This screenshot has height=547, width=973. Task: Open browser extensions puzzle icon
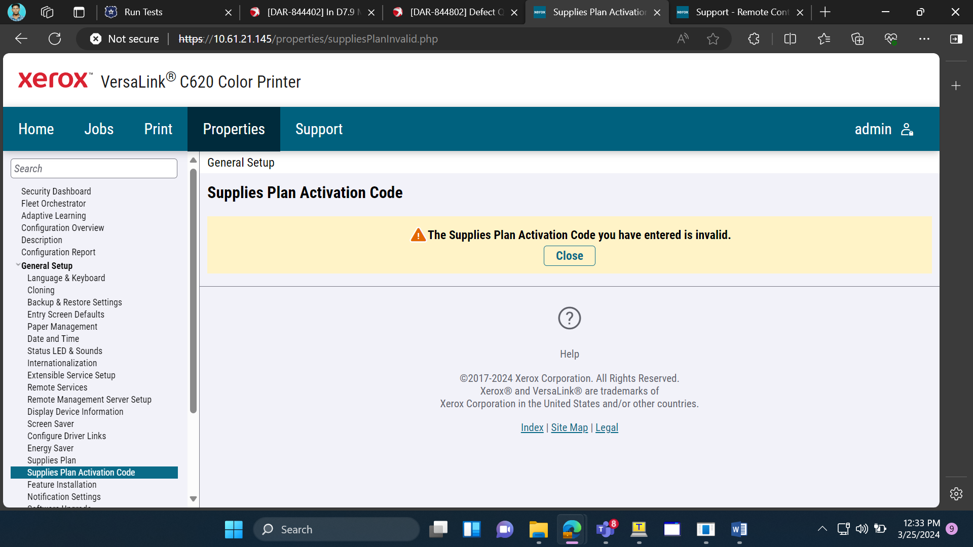pyautogui.click(x=754, y=38)
